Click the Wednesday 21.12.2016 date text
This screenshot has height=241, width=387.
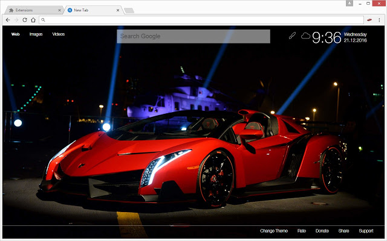point(356,37)
